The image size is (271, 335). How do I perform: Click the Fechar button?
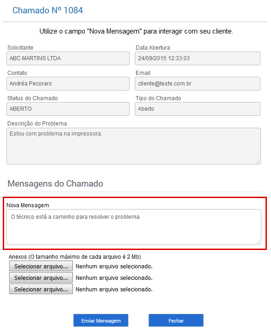[x=176, y=320]
